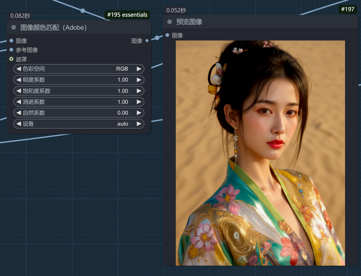Screen dimensions: 361x276
Task: Click the 遮罩 input socket
Action: click(x=11, y=59)
